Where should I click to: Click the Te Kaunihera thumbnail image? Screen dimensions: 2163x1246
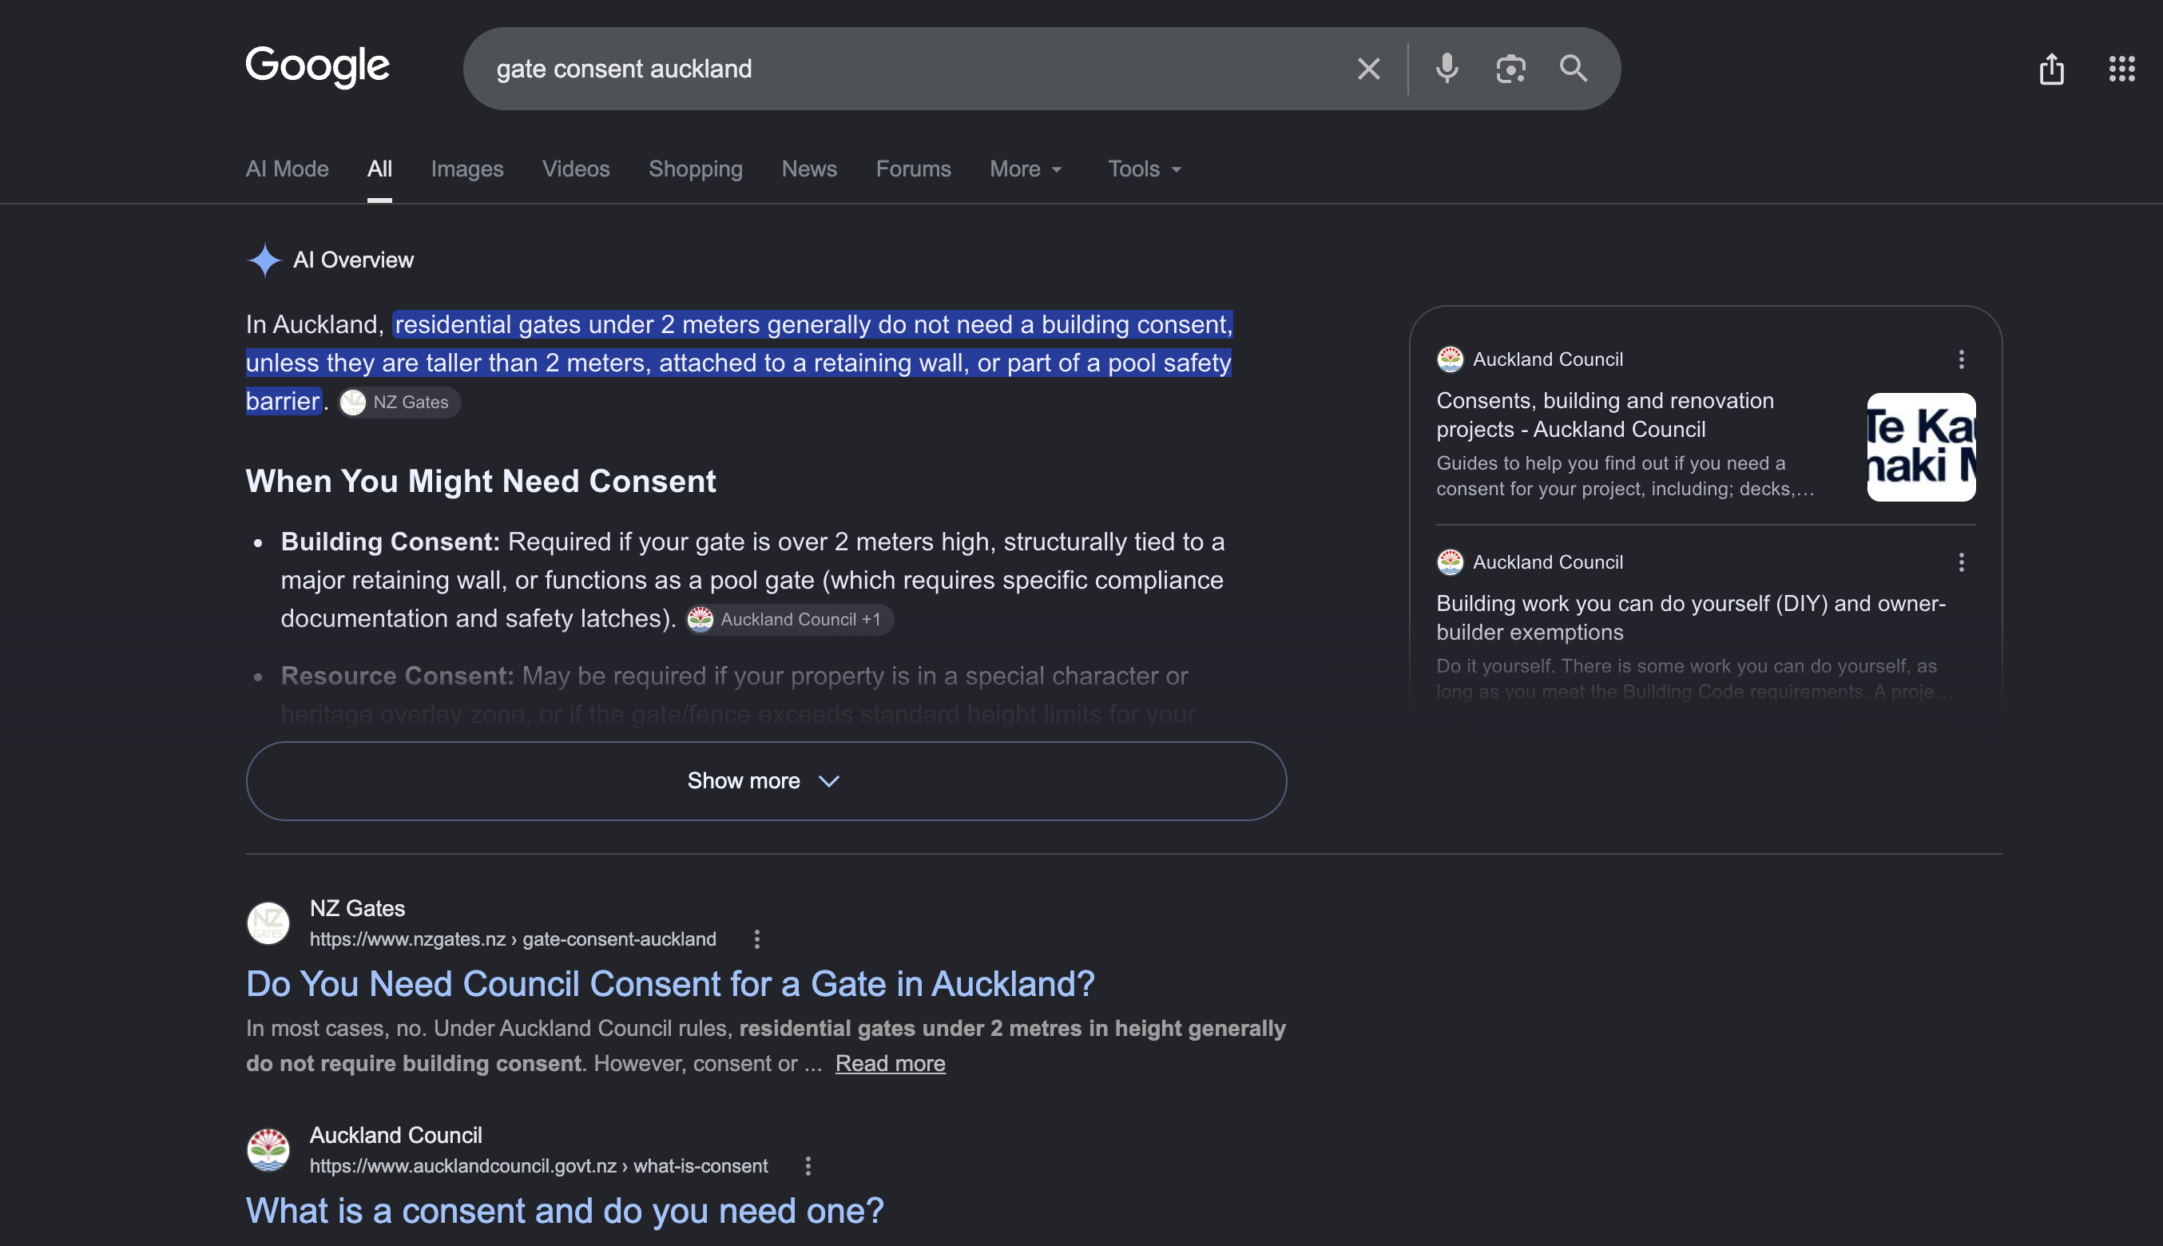tap(1921, 447)
